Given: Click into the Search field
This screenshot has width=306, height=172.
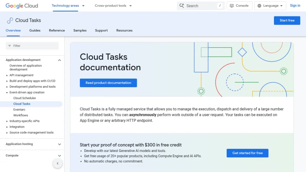Looking at the screenshot, I should (x=201, y=6).
